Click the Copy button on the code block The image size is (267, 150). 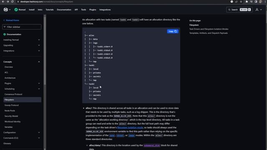click(x=173, y=31)
